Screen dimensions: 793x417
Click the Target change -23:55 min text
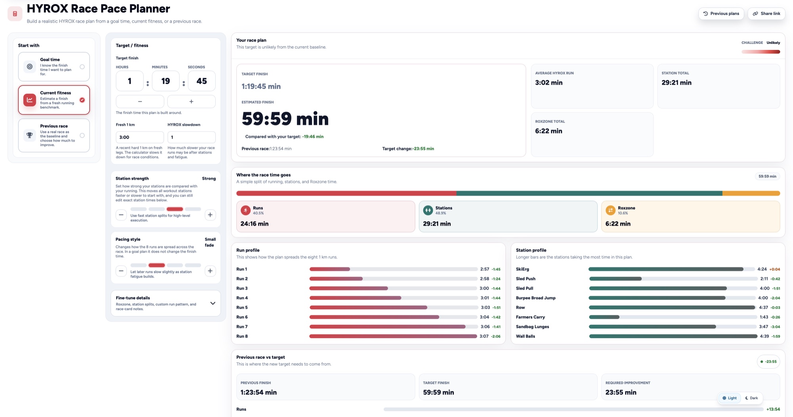(408, 149)
